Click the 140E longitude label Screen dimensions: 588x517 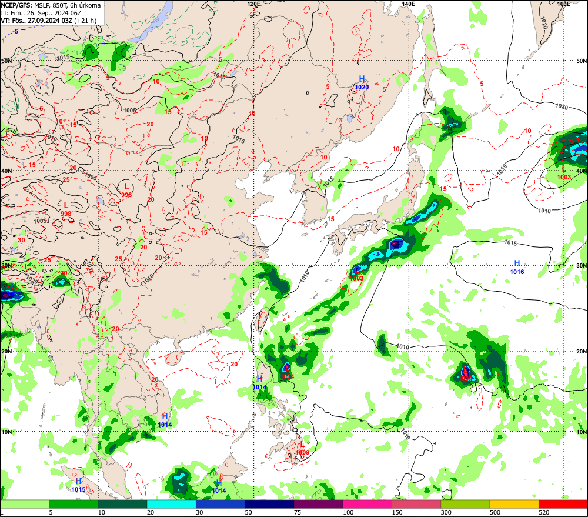409,4
